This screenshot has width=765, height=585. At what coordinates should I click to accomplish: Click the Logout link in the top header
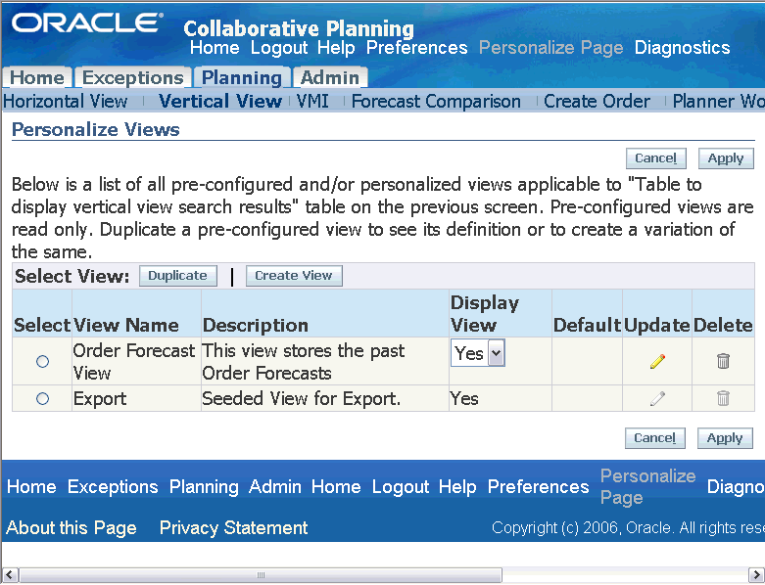click(279, 48)
